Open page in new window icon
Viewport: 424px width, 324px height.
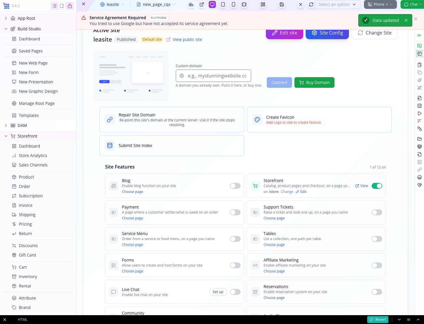(x=202, y=4)
